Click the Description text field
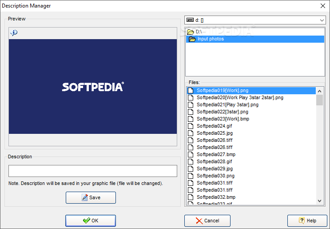Viewport: 330px width, 229px height. coord(93,171)
